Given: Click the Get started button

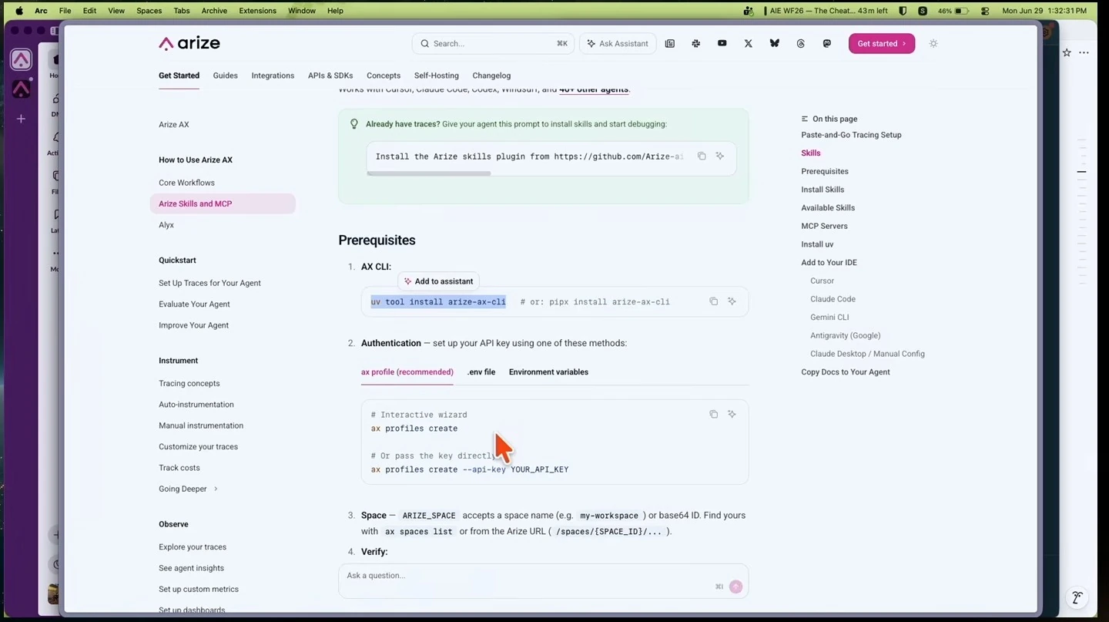Looking at the screenshot, I should 882,44.
